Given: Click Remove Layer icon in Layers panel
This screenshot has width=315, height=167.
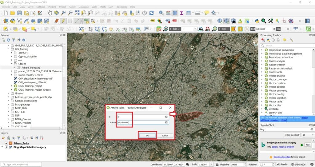Looking at the screenshot, I should pyautogui.click(x=42, y=138).
